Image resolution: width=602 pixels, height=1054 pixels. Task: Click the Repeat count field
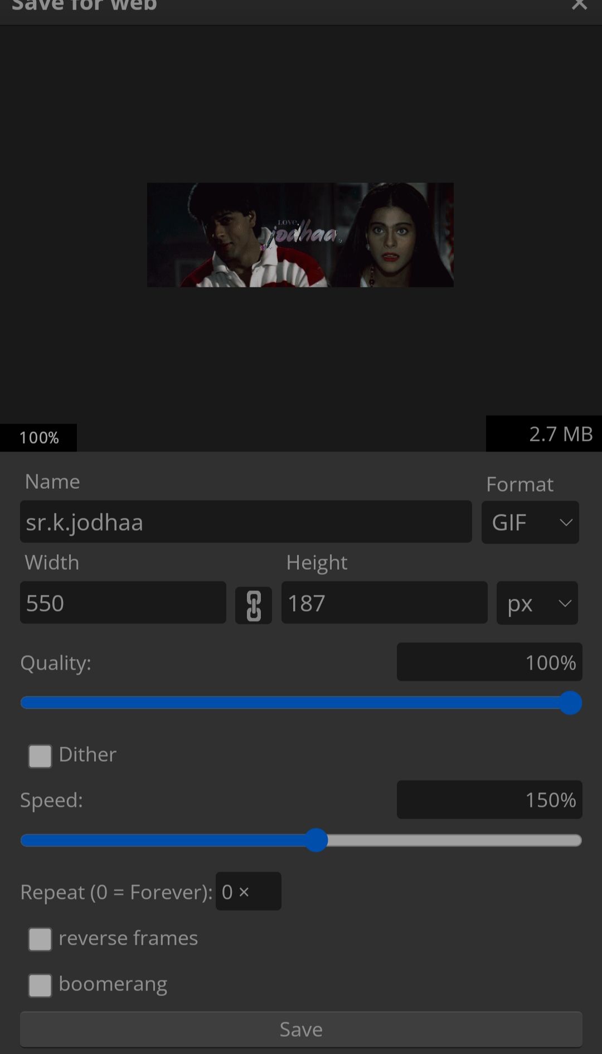[x=249, y=892]
